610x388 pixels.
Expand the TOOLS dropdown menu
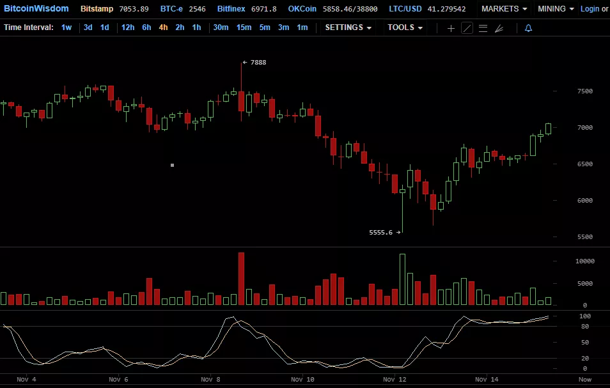(x=405, y=27)
